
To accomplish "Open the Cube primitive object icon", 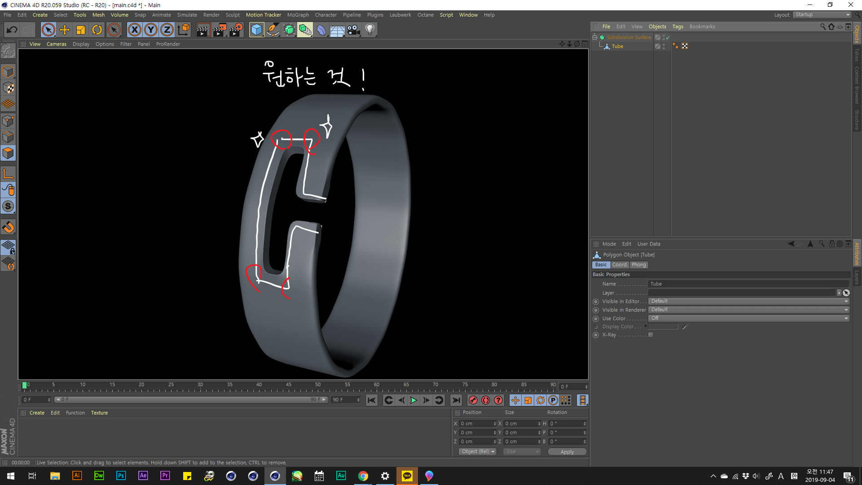I will tap(256, 30).
